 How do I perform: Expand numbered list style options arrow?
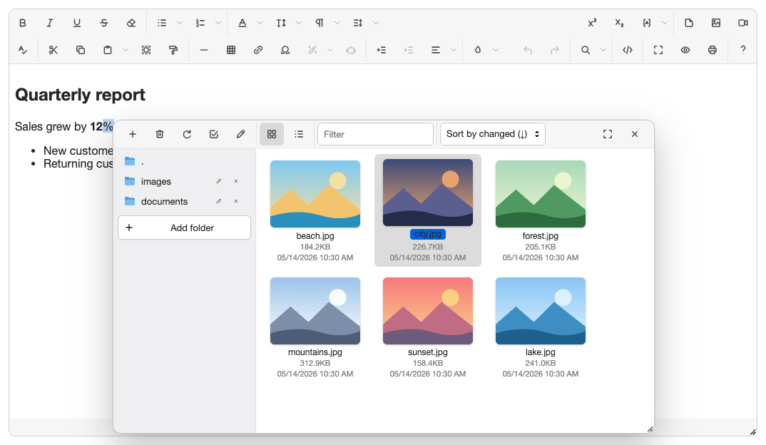[218, 23]
